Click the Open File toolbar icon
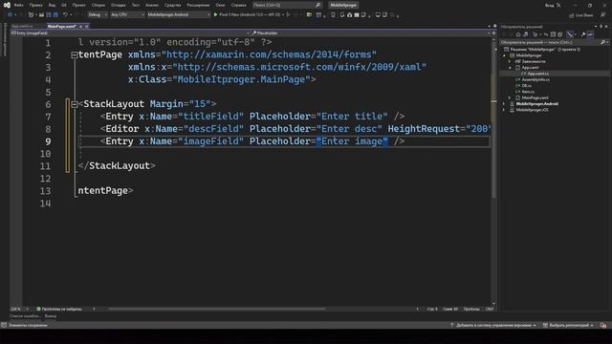 coord(41,14)
